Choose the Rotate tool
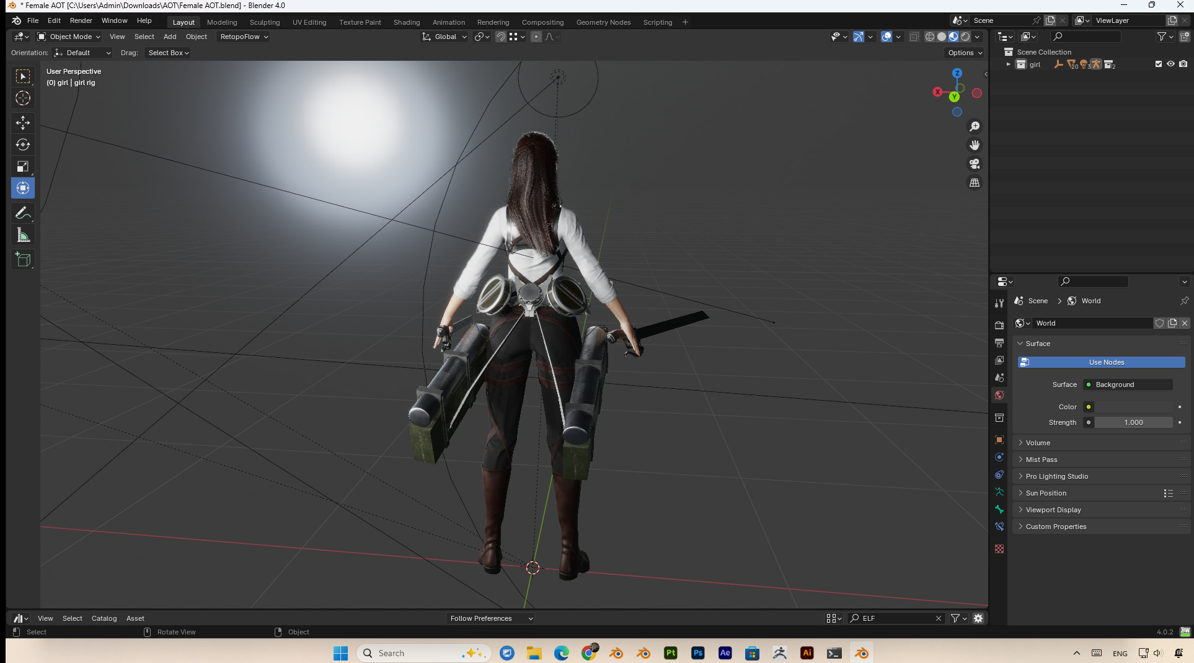The image size is (1194, 663). 23,145
